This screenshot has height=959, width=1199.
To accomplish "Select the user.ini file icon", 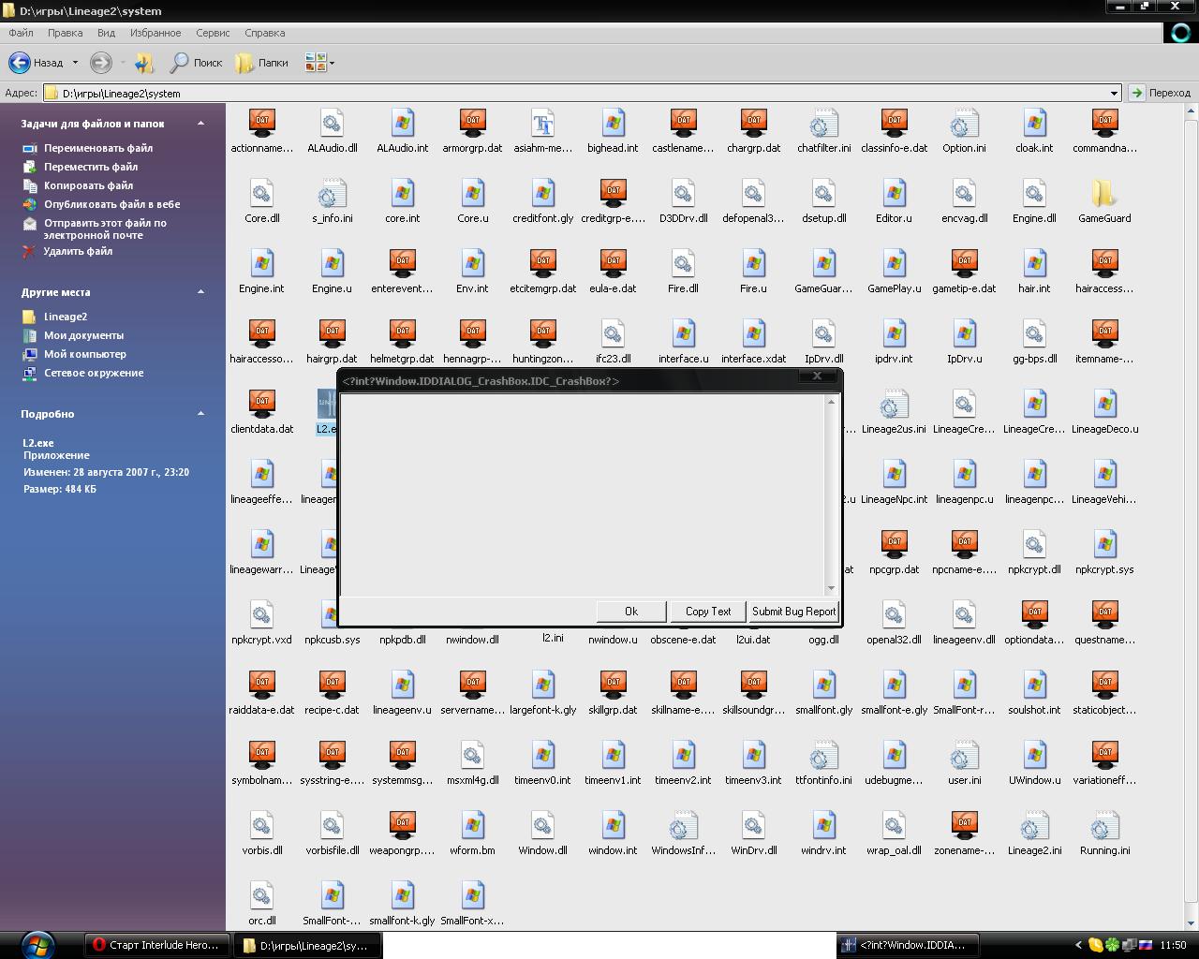I will 964,755.
